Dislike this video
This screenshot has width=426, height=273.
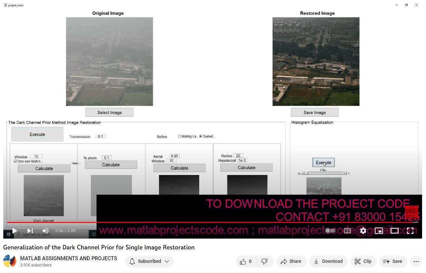(265, 261)
